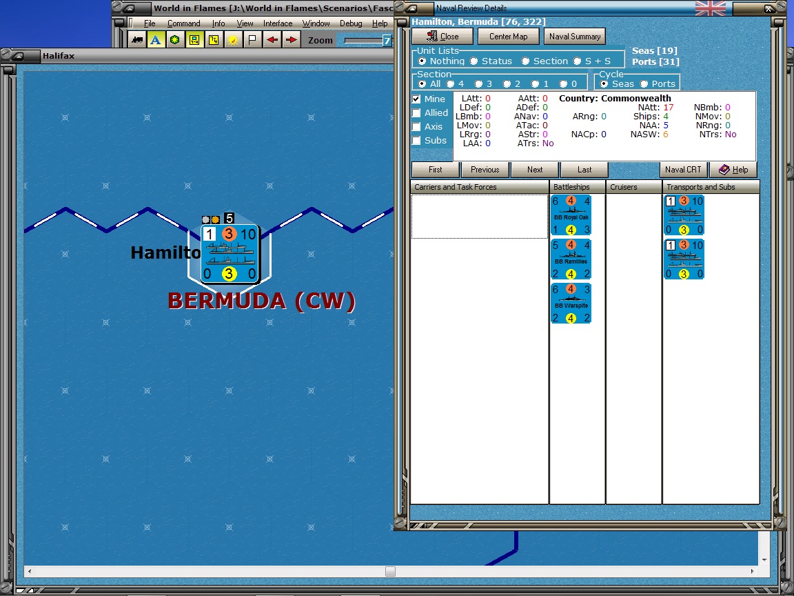Open the Naval Summary
The height and width of the screenshot is (596, 794).
[574, 37]
